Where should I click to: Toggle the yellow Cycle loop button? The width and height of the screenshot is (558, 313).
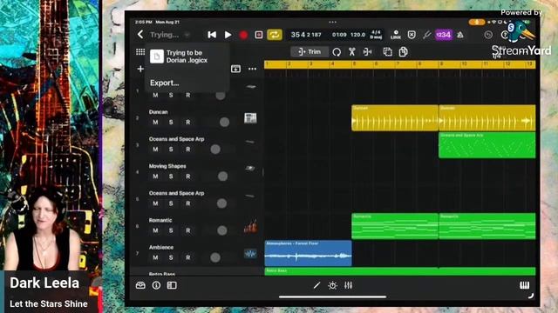point(275,35)
